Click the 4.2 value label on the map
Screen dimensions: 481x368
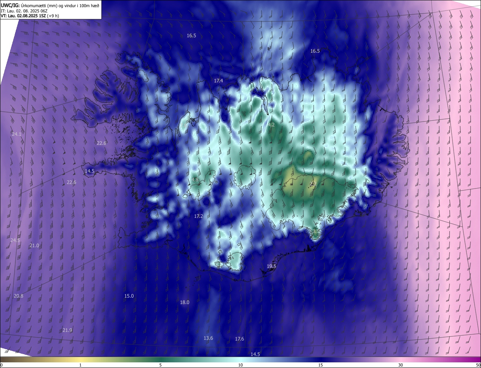pos(271,125)
